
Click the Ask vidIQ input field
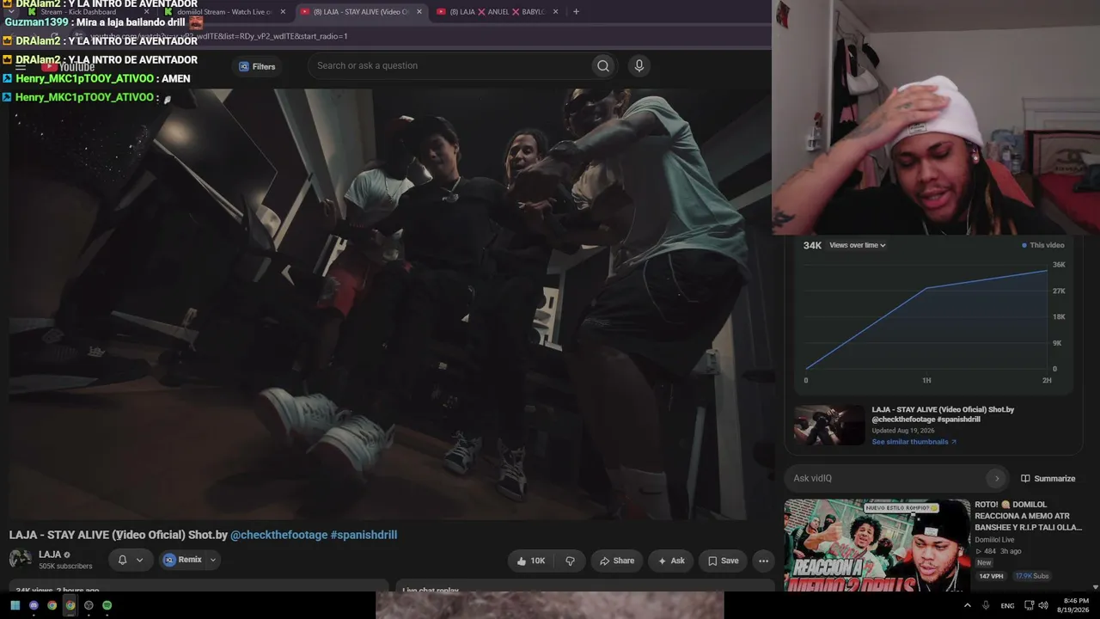click(887, 478)
